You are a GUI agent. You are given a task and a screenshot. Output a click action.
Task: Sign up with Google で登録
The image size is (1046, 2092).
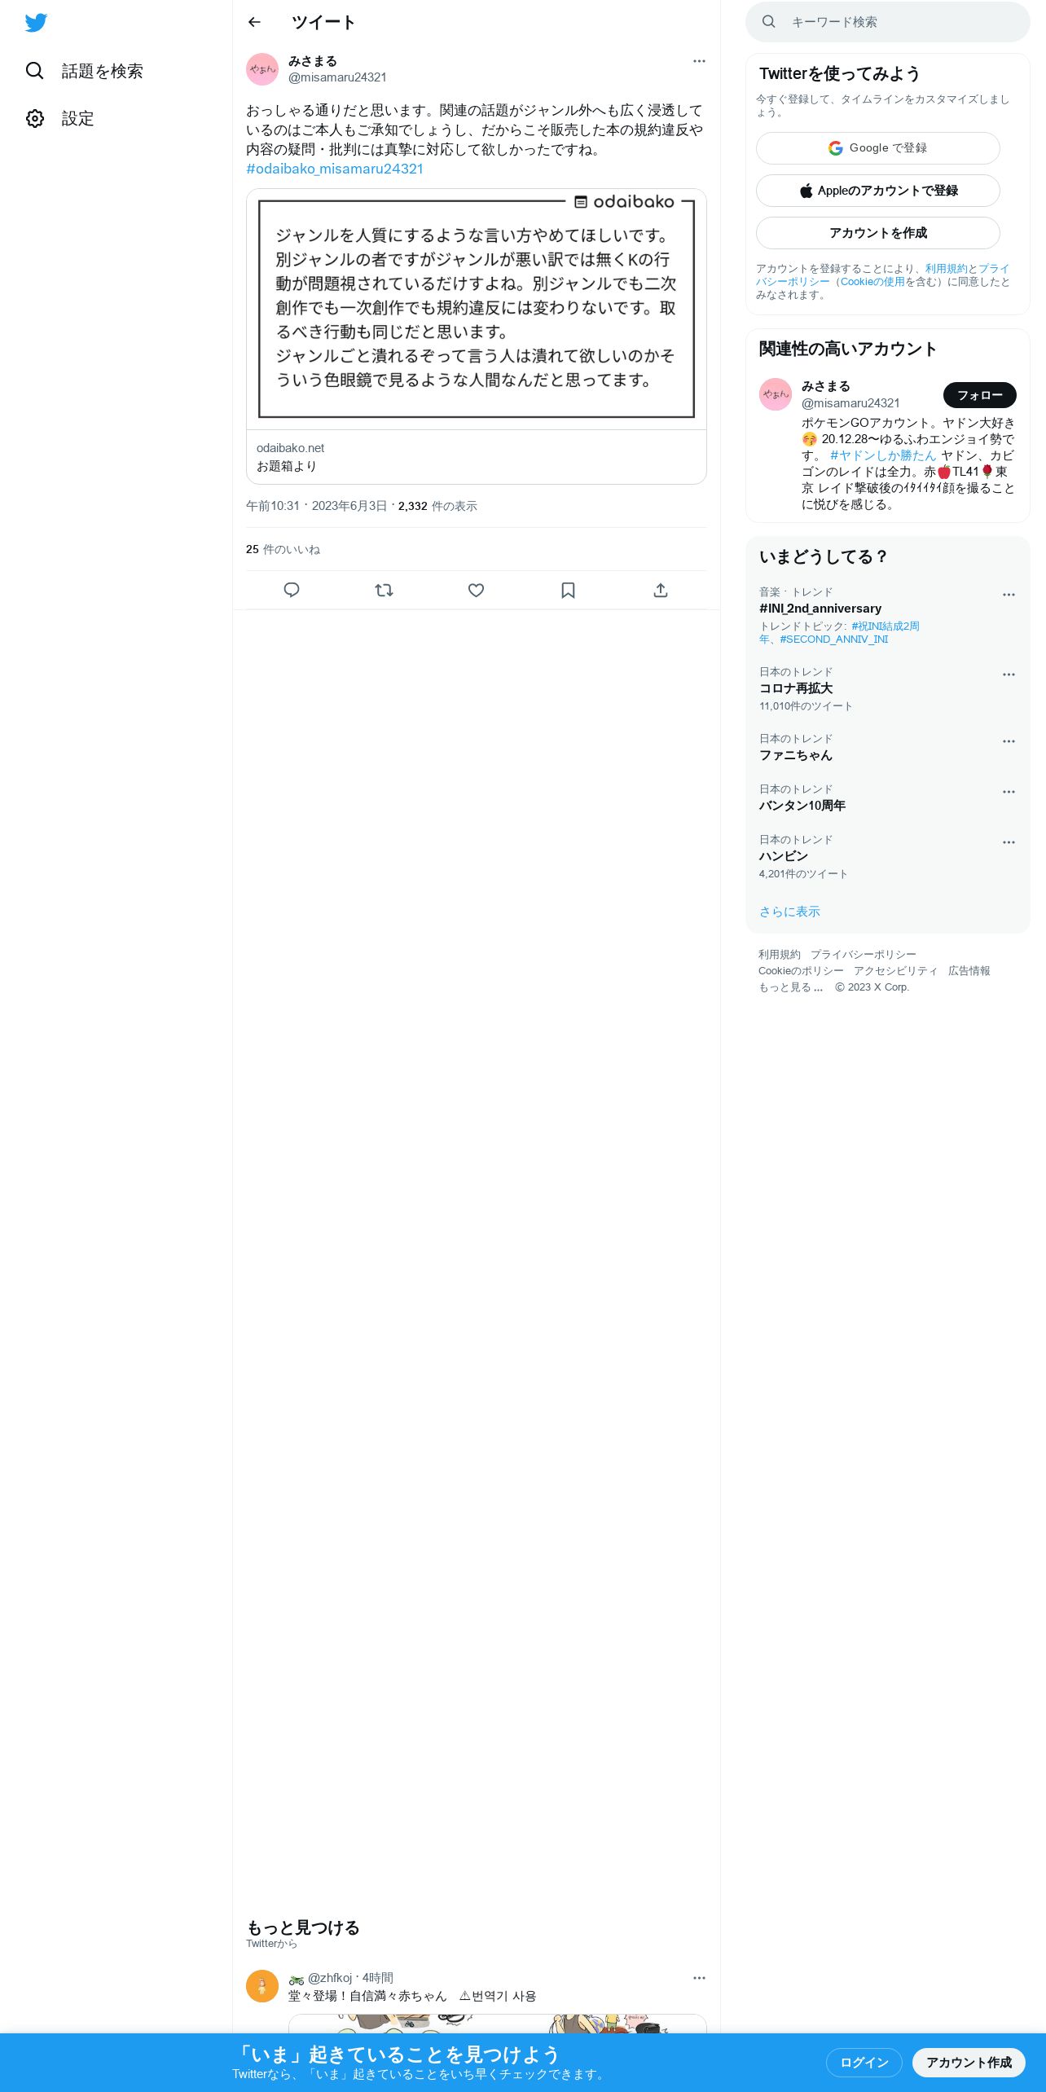click(878, 148)
